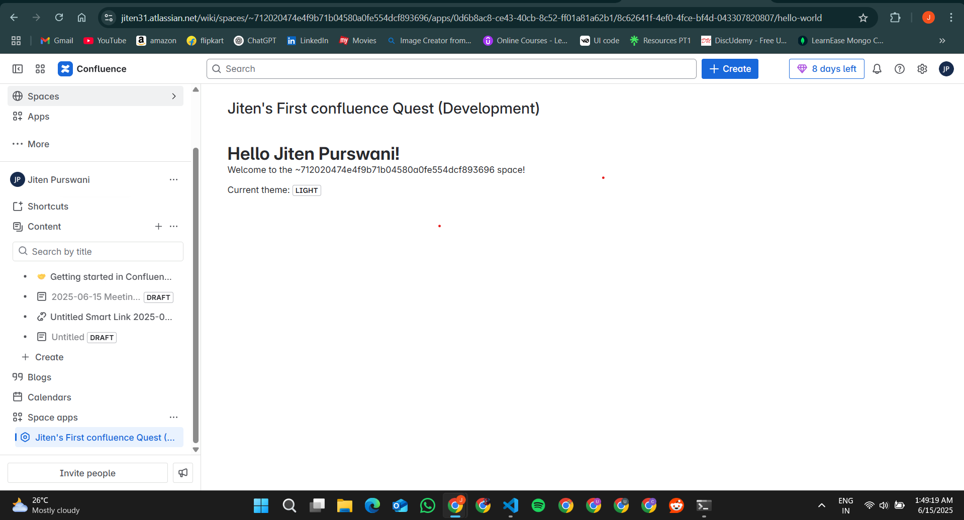Check the 8 days left trial indicator
The width and height of the screenshot is (964, 520).
click(x=826, y=69)
